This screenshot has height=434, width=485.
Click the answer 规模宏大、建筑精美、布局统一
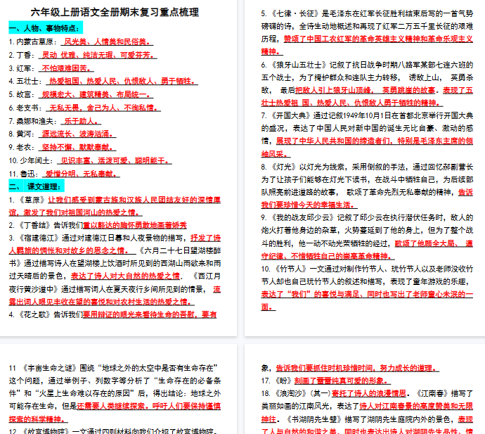(x=96, y=94)
